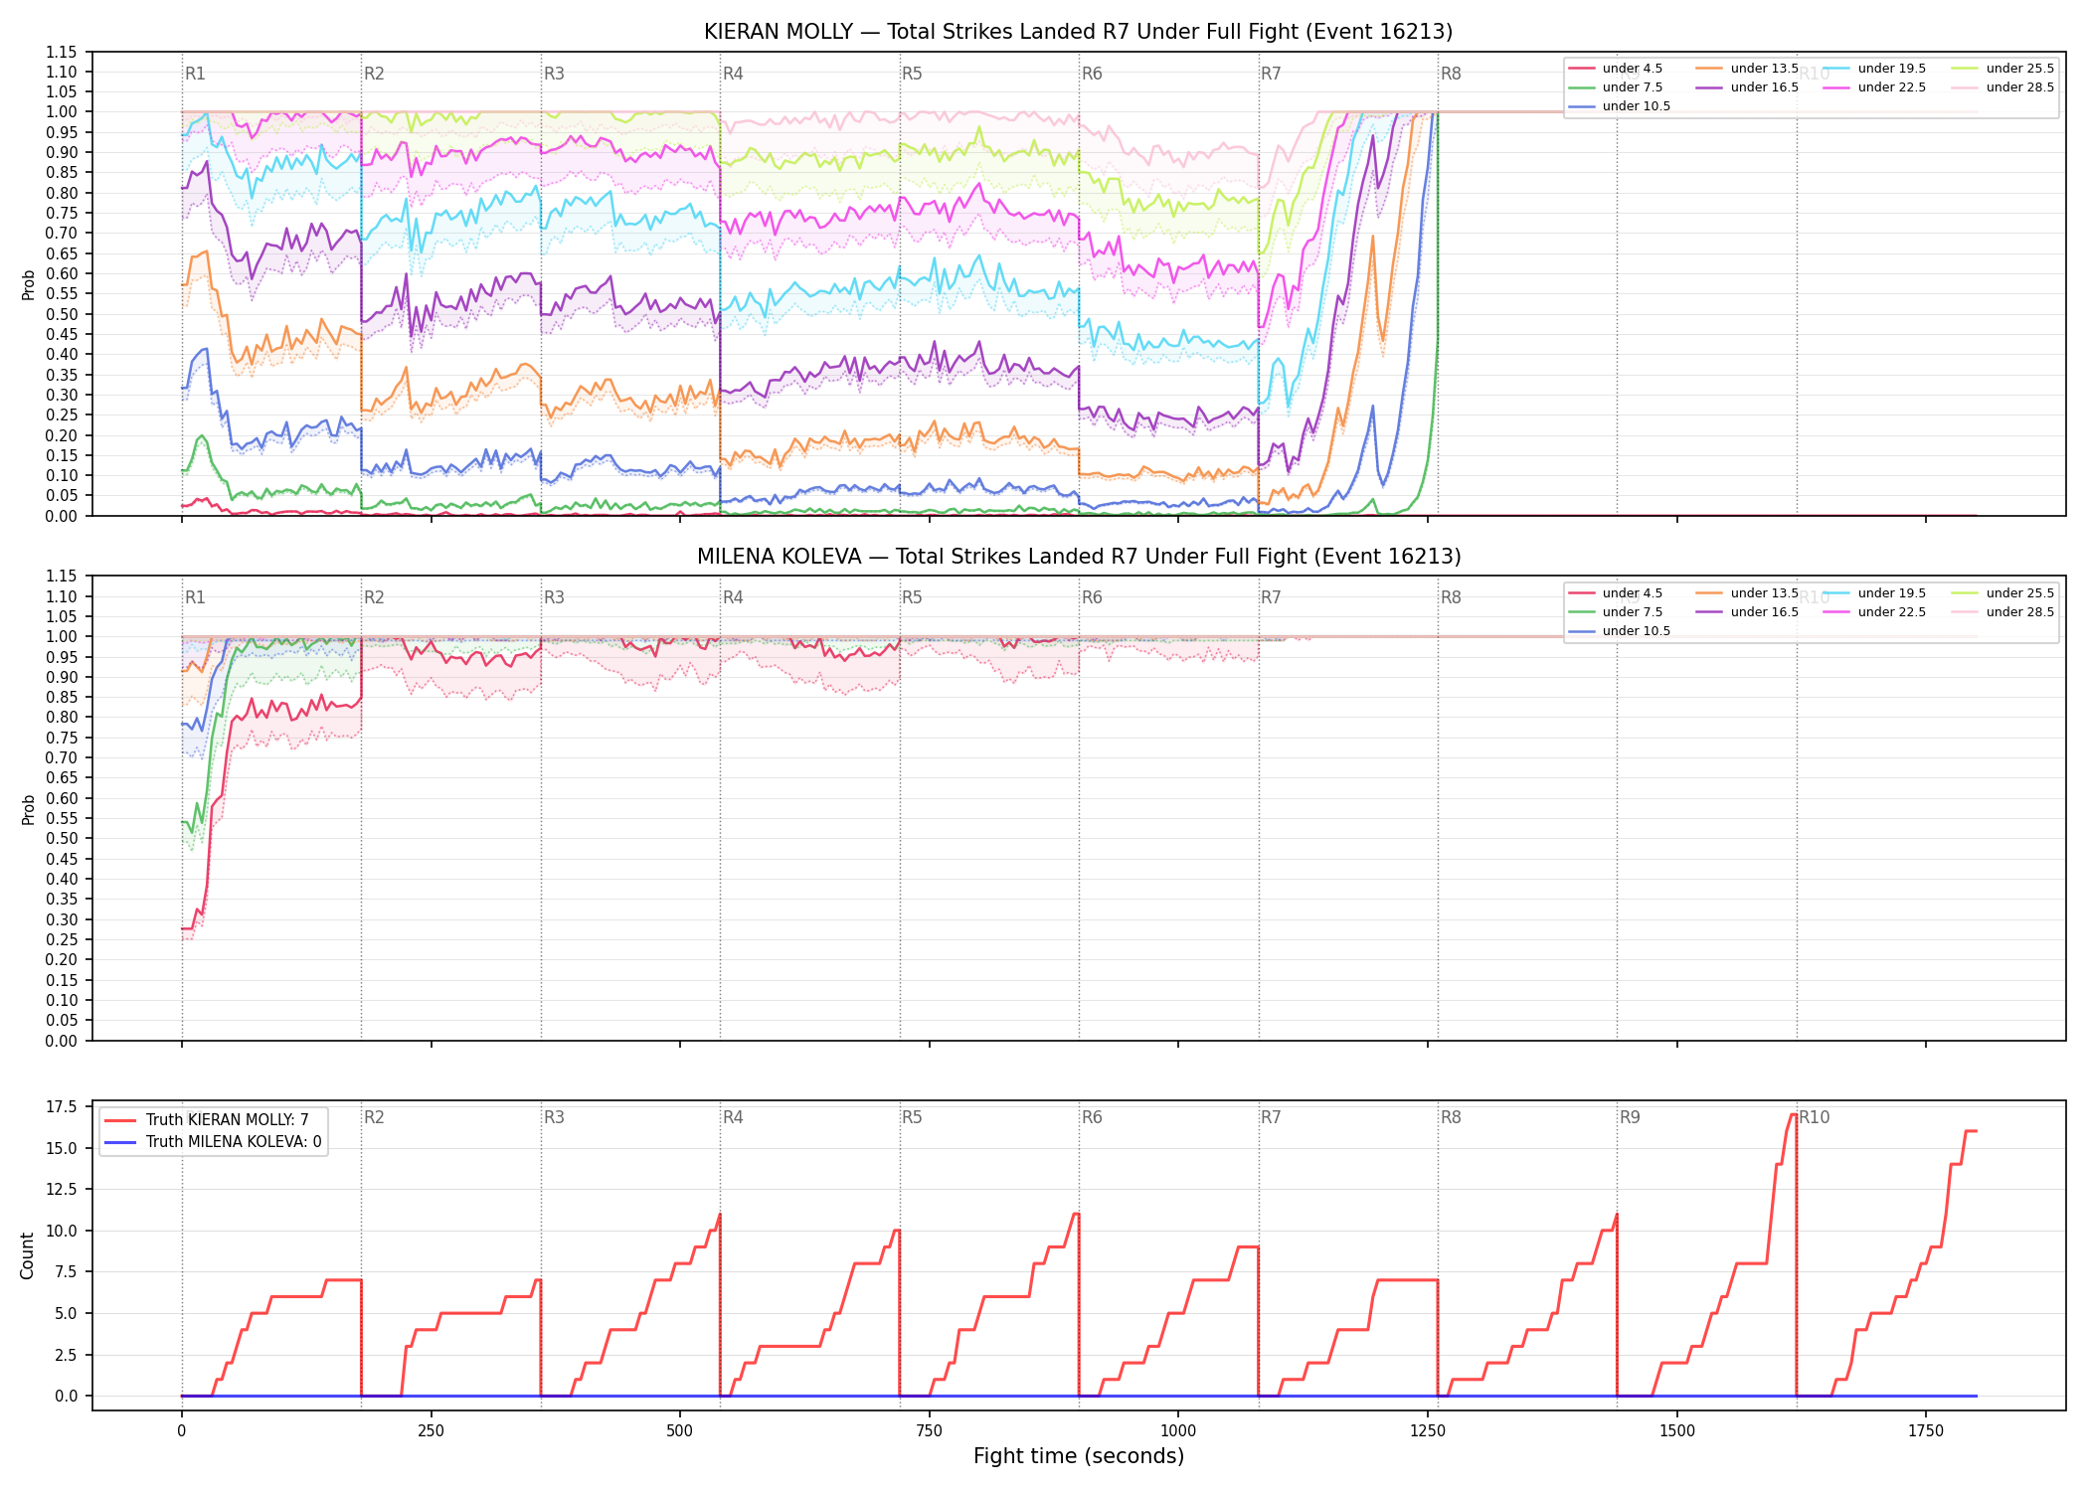The width and height of the screenshot is (2088, 1491).
Task: Click the 'Fight time (seconds)' axis label
Action: pos(1078,1456)
